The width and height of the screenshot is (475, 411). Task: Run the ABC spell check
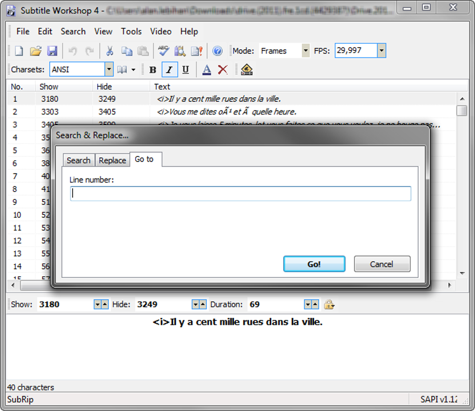pos(163,51)
